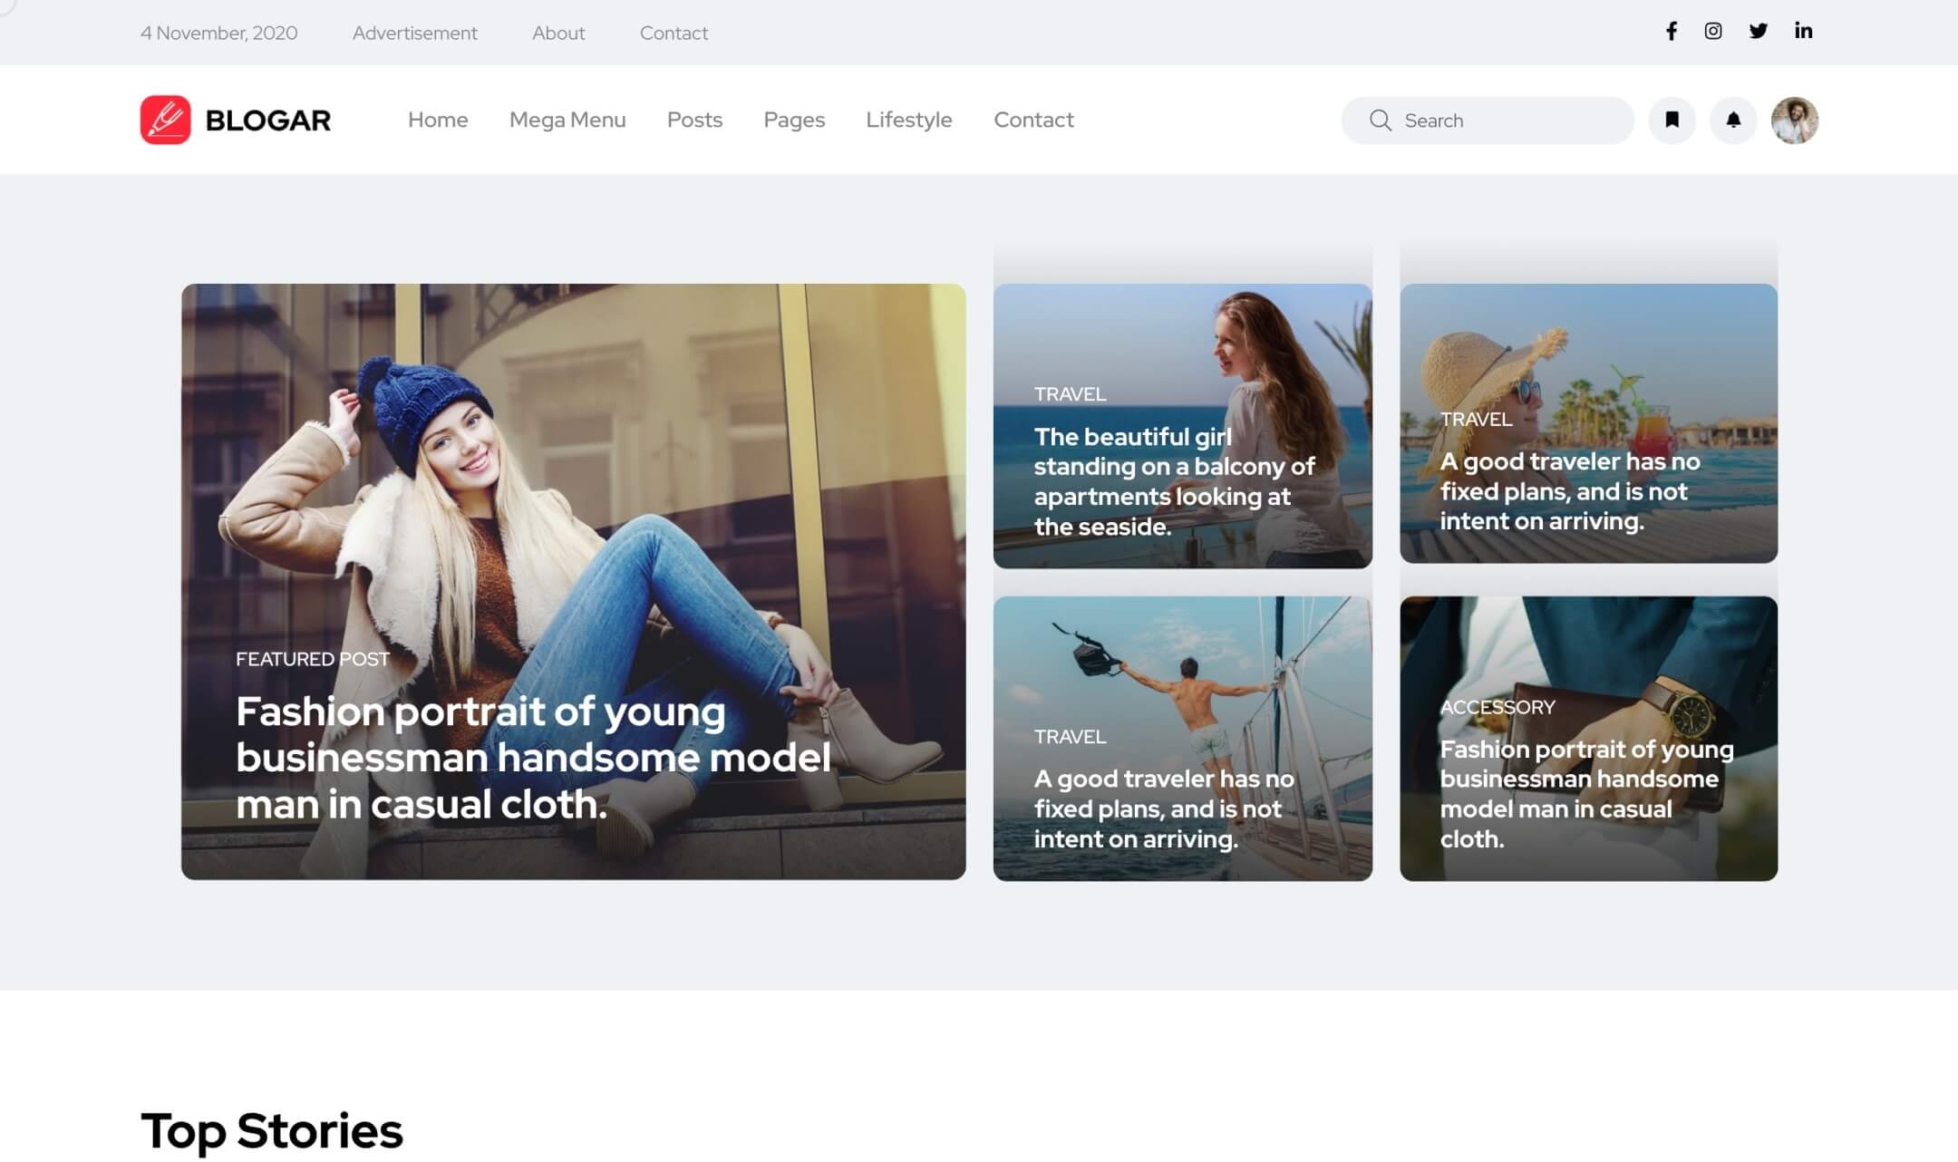Click the FEATURED POST label
Viewport: 1958px width, 1162px height.
313,659
